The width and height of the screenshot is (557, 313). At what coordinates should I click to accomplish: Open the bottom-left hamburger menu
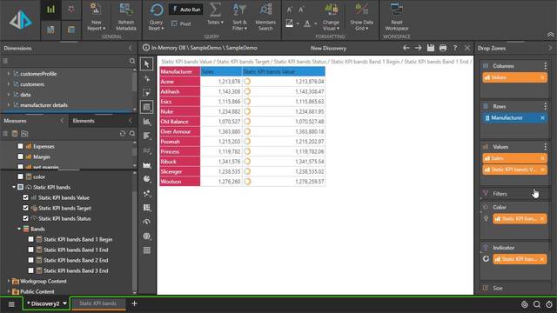(x=11, y=304)
